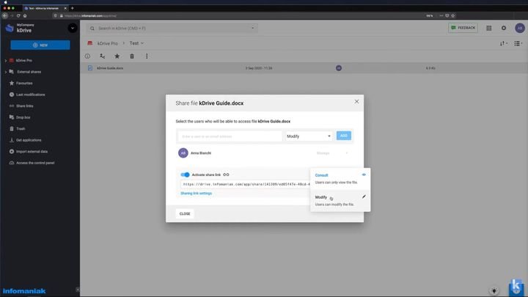Screen dimensions: 528x297
Task: Open the Modify permission dropdown beside Add
Action: [308, 136]
